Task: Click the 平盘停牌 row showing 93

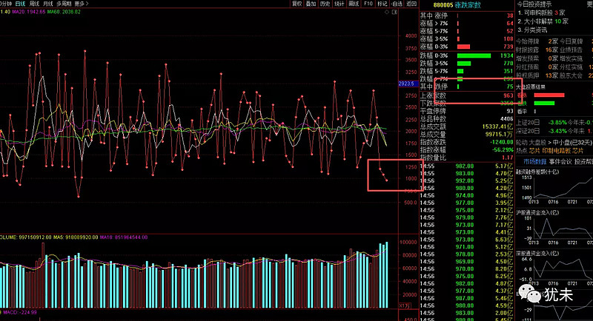Action: coord(467,111)
